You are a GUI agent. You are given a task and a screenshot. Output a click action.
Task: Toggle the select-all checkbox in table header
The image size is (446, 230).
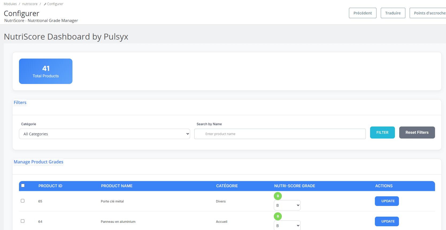[23, 185]
